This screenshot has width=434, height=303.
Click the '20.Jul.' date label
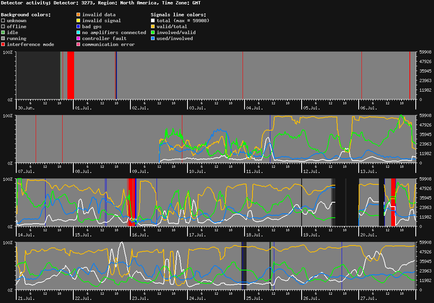pos(369,235)
